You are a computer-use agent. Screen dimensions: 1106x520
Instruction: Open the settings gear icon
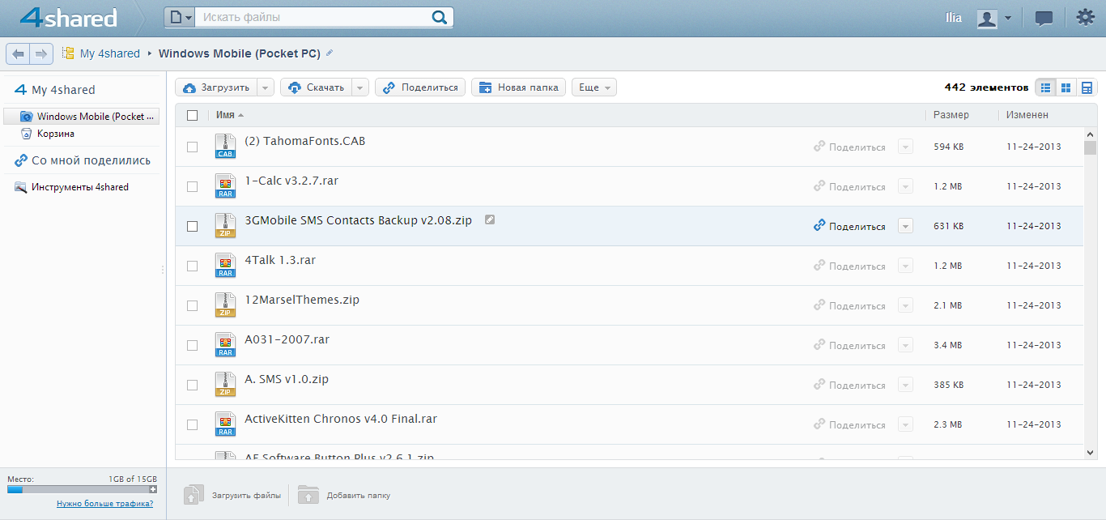1085,17
